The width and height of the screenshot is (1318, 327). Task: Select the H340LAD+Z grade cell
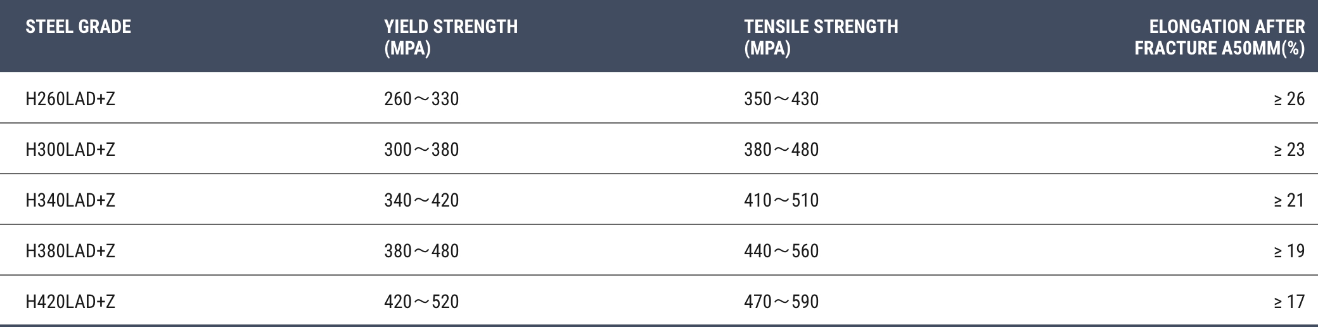pos(70,200)
